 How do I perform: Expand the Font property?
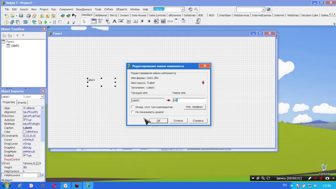click(3, 163)
